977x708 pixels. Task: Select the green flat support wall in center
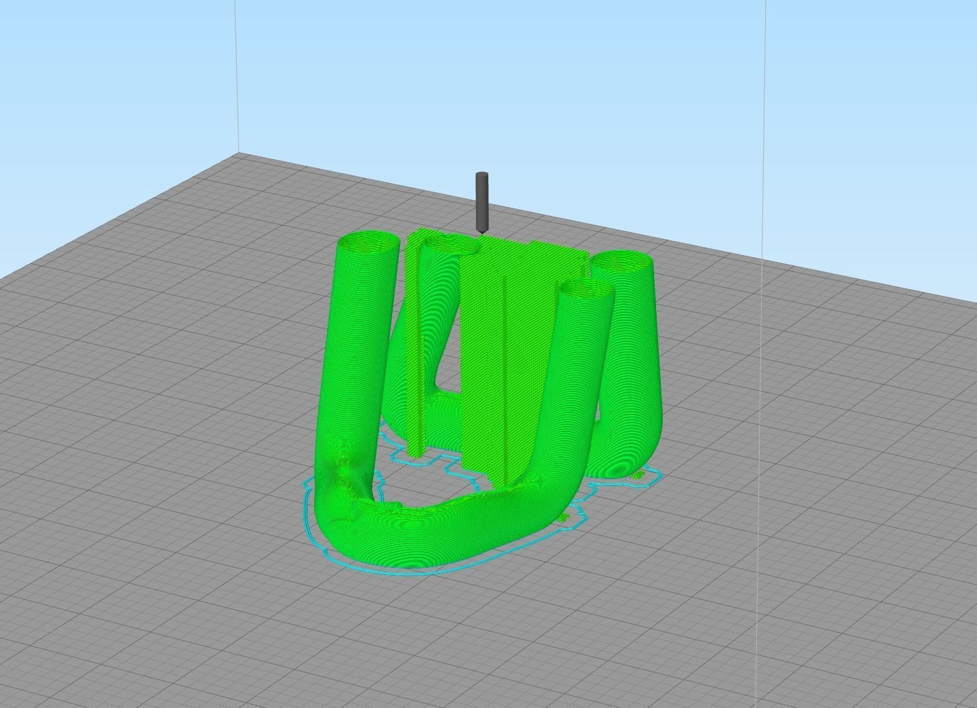tap(515, 362)
